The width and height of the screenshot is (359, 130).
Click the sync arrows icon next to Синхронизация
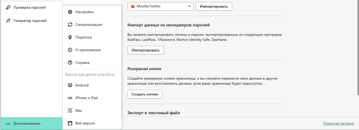pos(70,25)
